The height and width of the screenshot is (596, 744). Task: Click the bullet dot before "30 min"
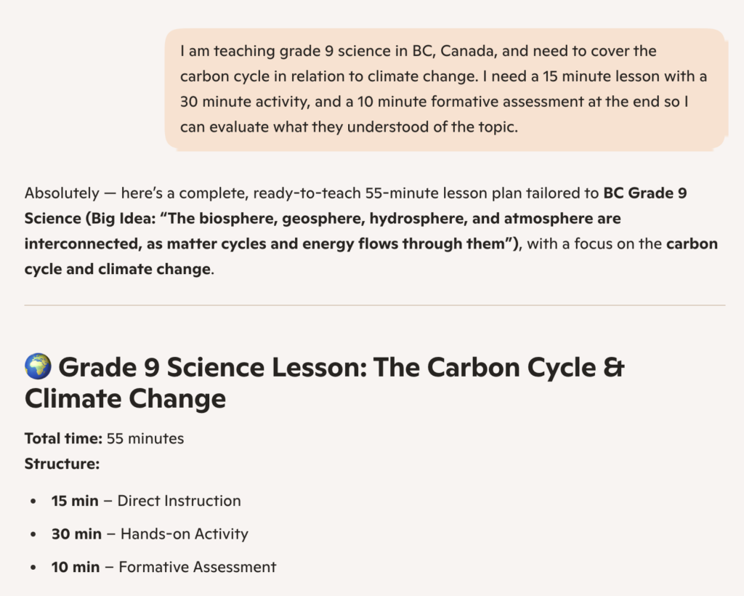(x=33, y=535)
